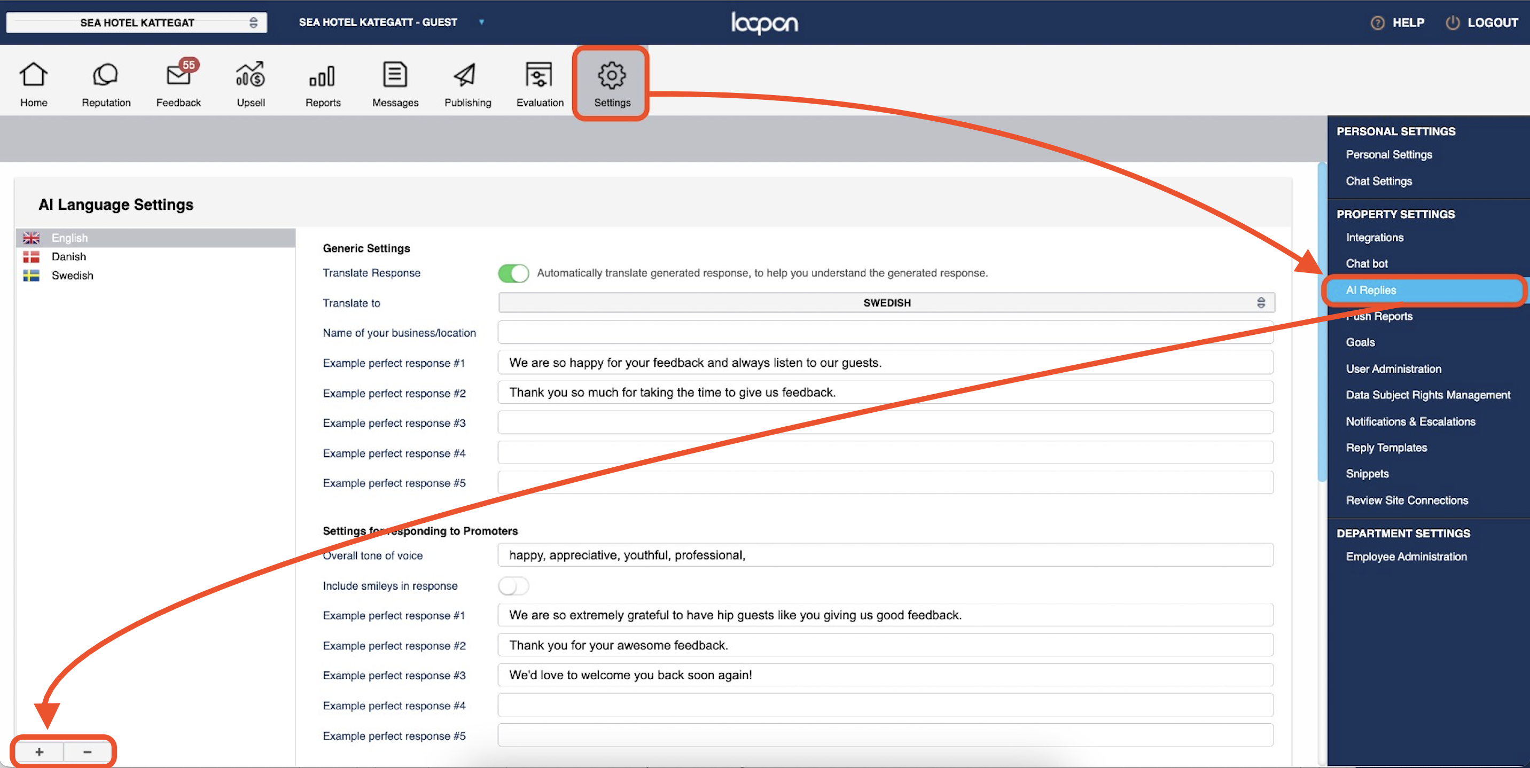This screenshot has height=768, width=1530.
Task: Select Swedish in language list
Action: click(x=155, y=276)
